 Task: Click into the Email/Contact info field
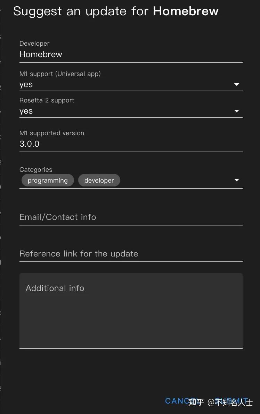(131, 217)
